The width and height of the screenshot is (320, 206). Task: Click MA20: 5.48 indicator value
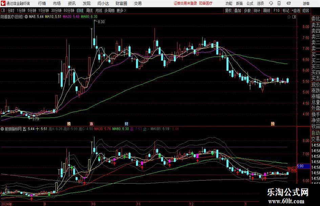(x=71, y=17)
